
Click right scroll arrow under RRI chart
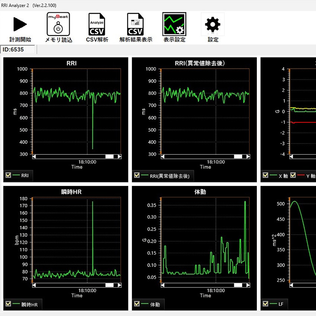point(120,157)
